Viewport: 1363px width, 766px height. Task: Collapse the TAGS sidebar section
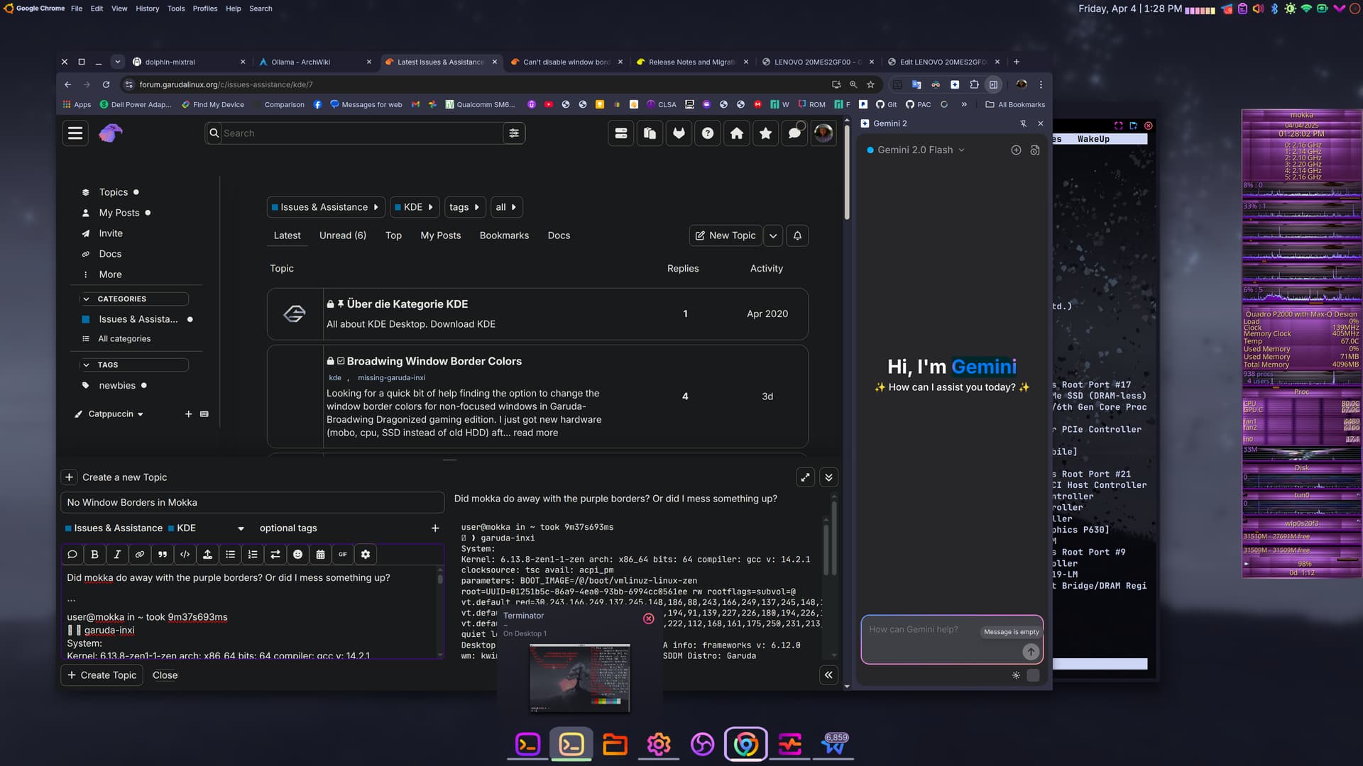coord(134,365)
